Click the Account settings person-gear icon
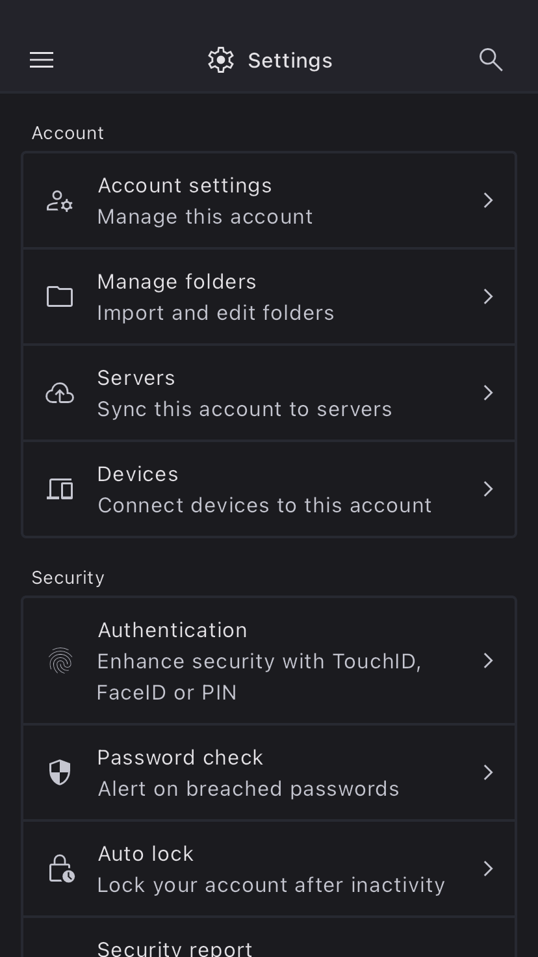The height and width of the screenshot is (957, 538). pos(60,200)
